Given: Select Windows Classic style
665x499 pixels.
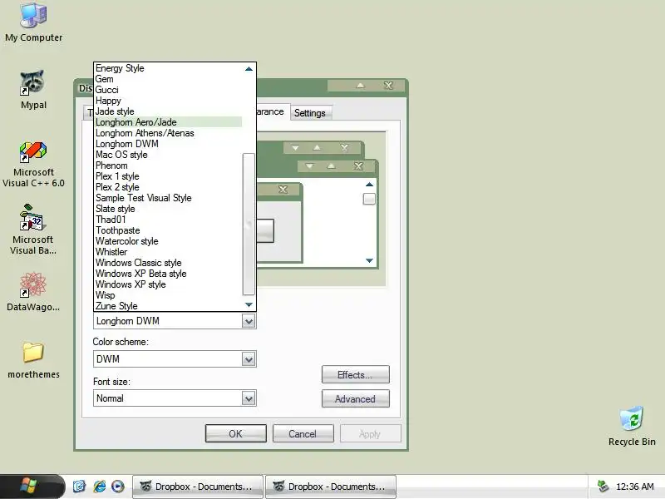Looking at the screenshot, I should coord(169,263).
